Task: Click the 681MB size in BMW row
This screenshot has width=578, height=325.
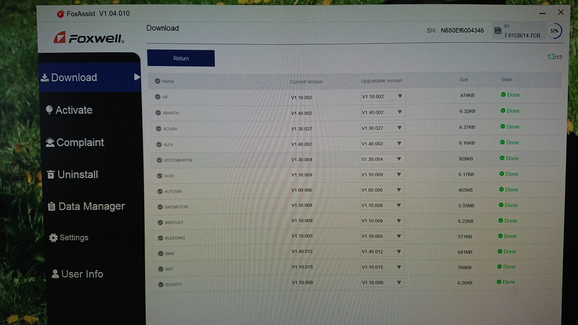Action: point(465,252)
